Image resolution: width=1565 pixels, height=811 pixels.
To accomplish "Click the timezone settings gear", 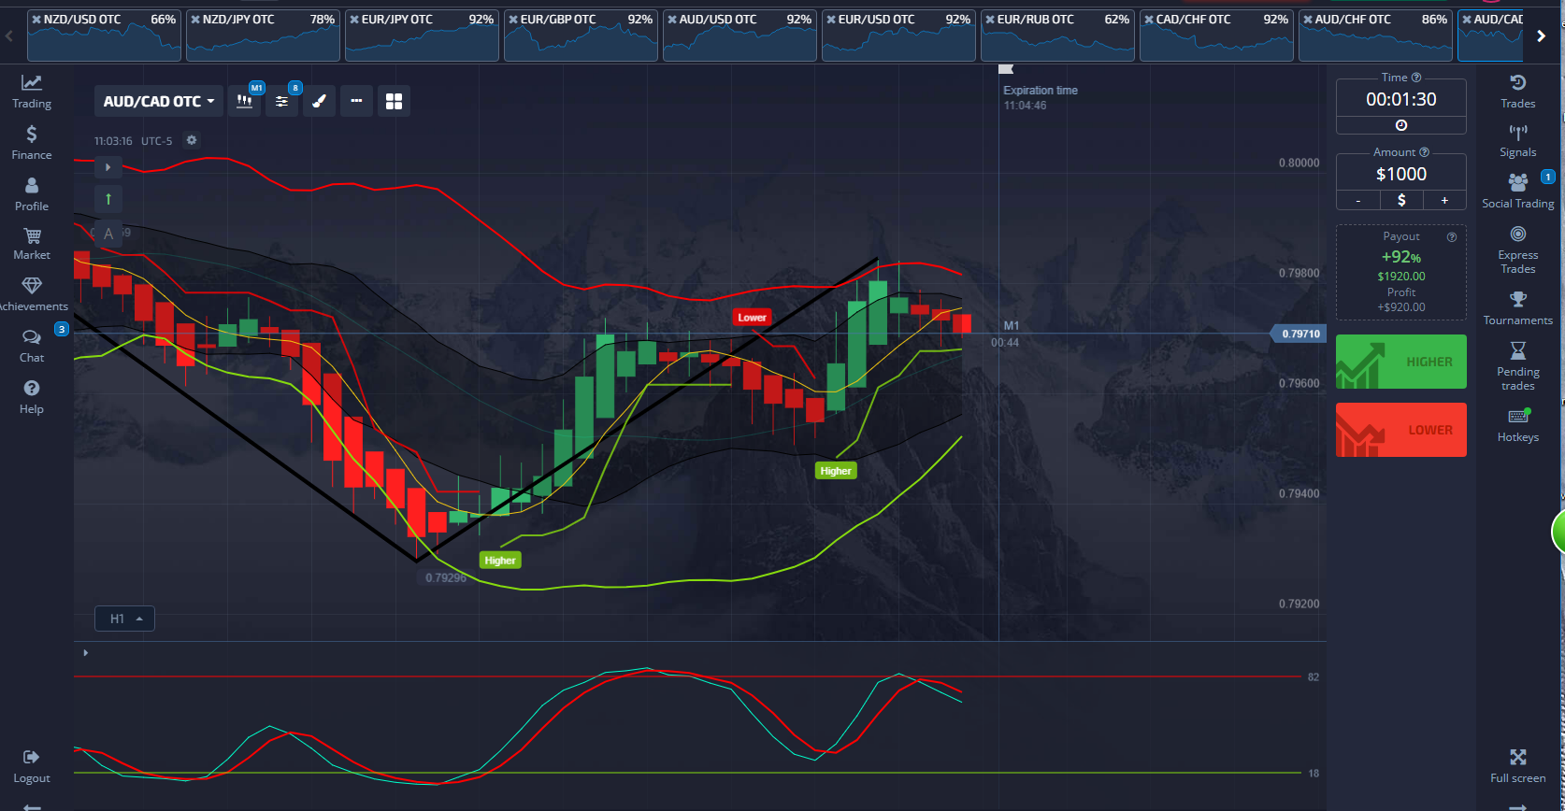I will (192, 140).
